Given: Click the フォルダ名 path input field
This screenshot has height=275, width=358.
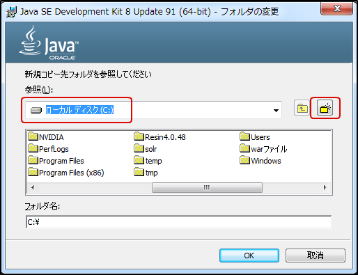Looking at the screenshot, I should 179,222.
